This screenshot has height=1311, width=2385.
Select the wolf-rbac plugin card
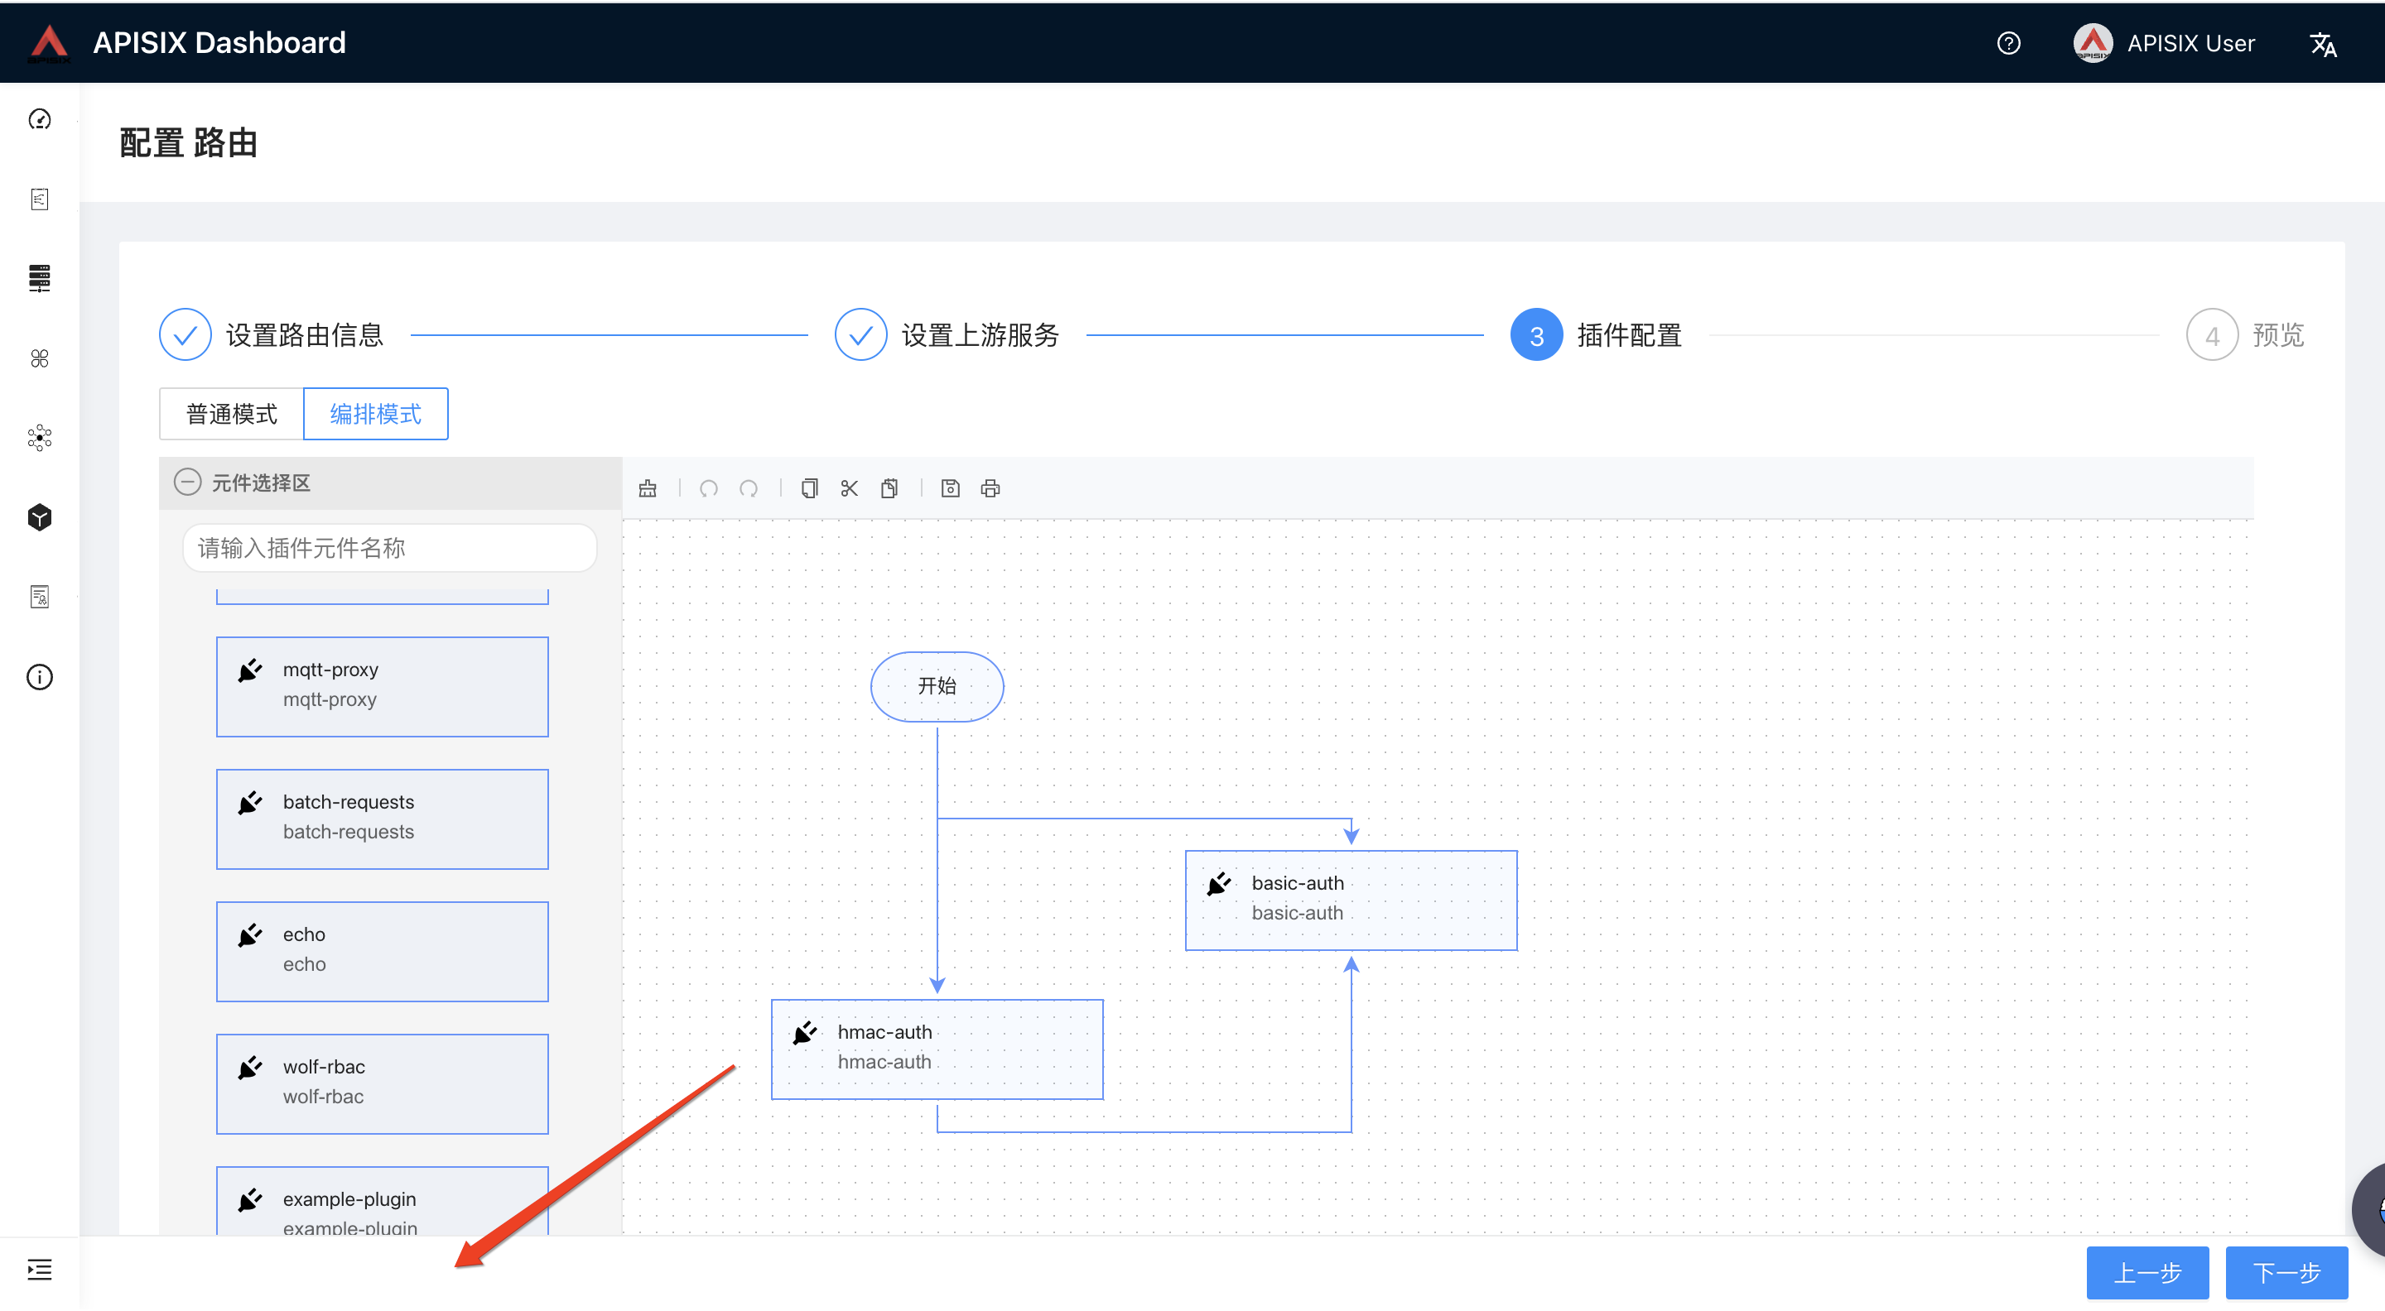[383, 1083]
